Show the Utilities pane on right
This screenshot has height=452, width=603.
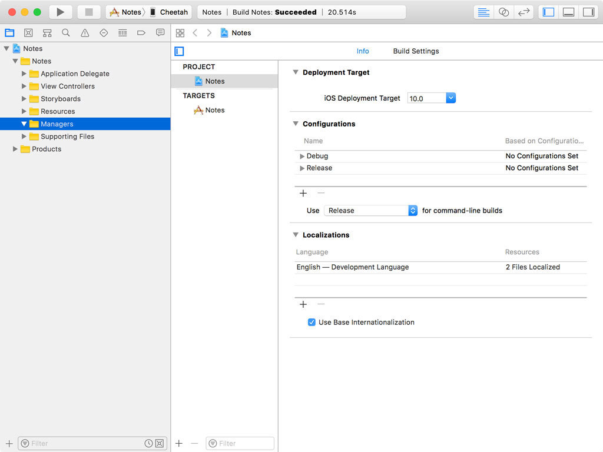point(588,12)
